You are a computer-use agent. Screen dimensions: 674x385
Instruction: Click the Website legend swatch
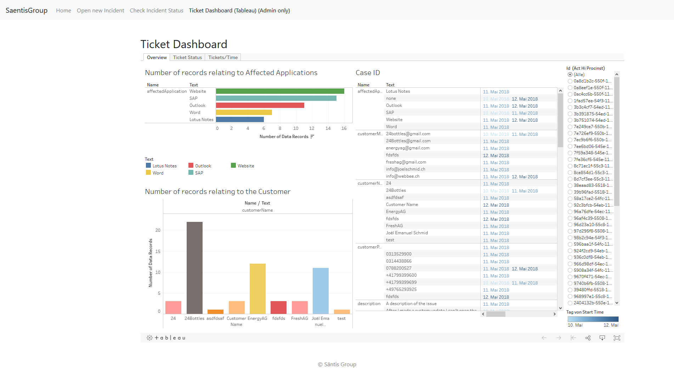233,165
